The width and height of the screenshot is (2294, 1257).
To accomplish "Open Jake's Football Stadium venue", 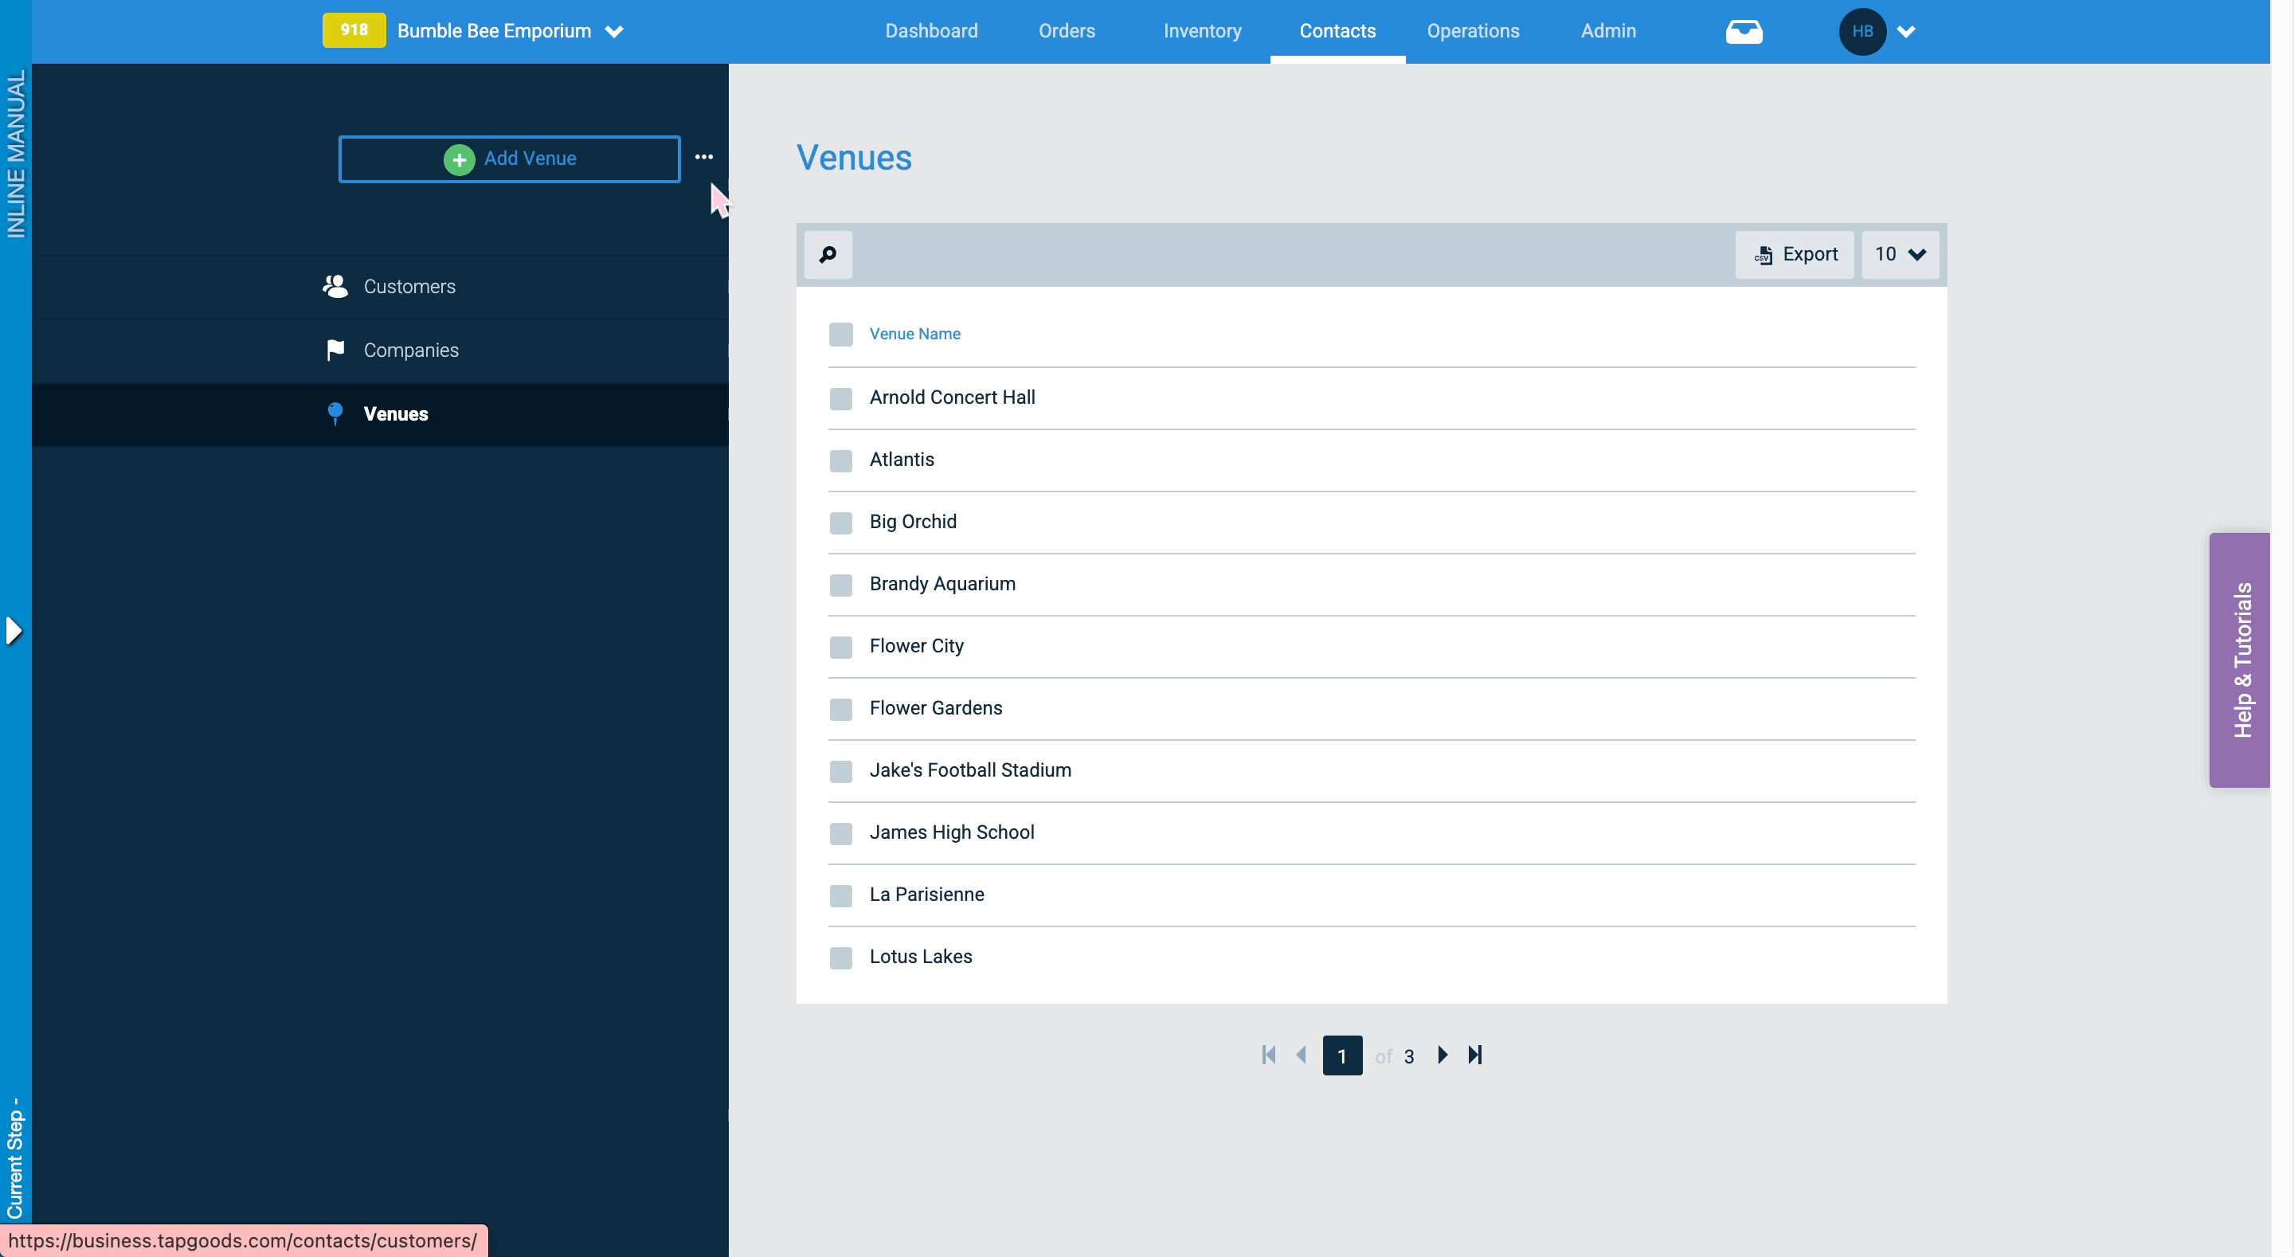I will tap(970, 770).
